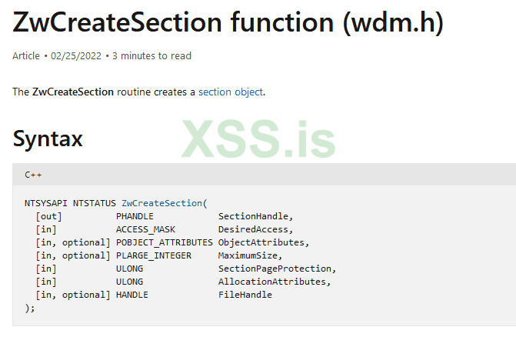Click the page title ZwCreateSection function (wdm.h)
The image size is (516, 337).
click(x=228, y=25)
